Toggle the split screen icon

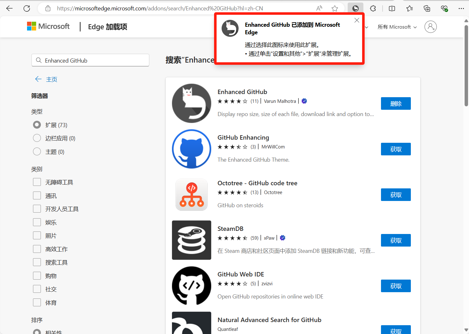[392, 8]
